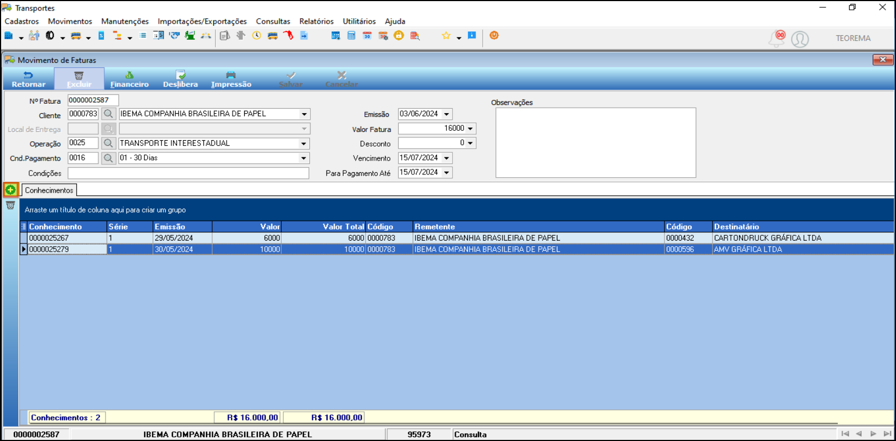Click the blue list lines toolbar icon
Viewport: 896px width, 441px height.
(143, 35)
